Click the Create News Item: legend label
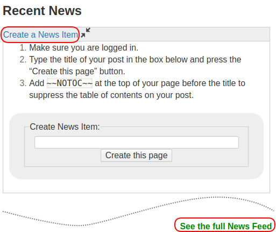Screen dimensions: 276x232 (65, 126)
